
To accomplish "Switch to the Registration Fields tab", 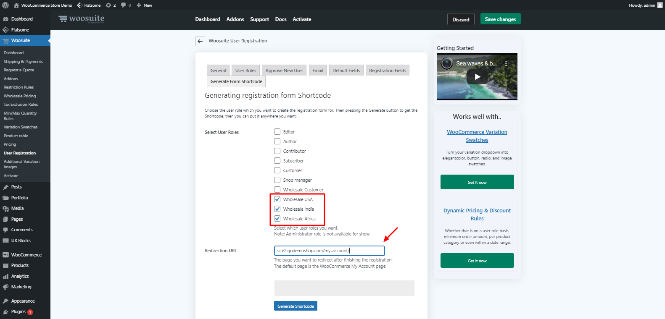I will pyautogui.click(x=388, y=71).
